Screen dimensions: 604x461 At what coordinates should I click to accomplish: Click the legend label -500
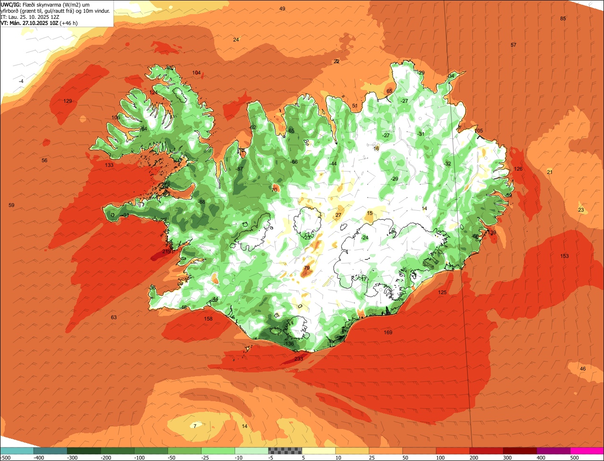point(6,458)
